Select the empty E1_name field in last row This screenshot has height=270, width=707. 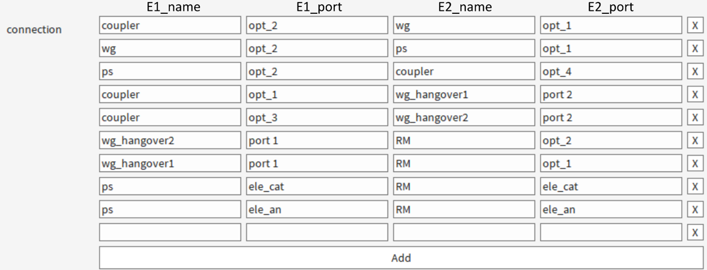[170, 233]
